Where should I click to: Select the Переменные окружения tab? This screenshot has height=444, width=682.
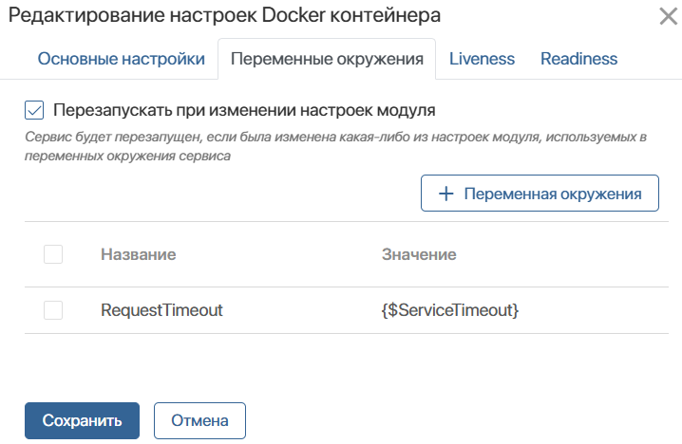point(327,59)
